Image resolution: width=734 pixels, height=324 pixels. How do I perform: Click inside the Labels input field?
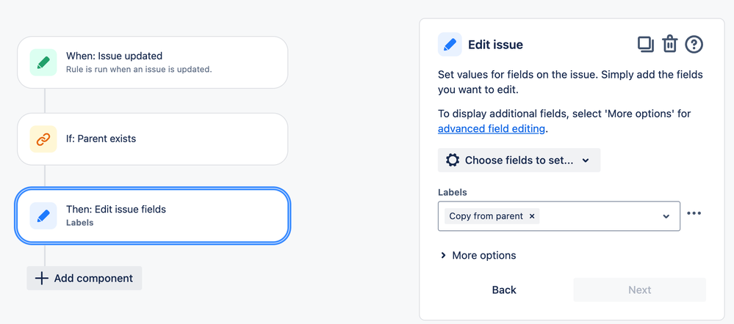tap(595, 216)
